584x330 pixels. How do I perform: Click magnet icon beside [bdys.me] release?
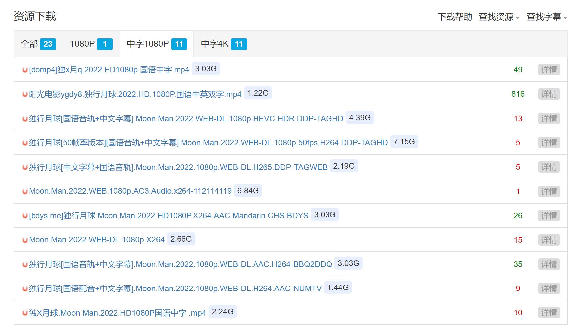25,216
